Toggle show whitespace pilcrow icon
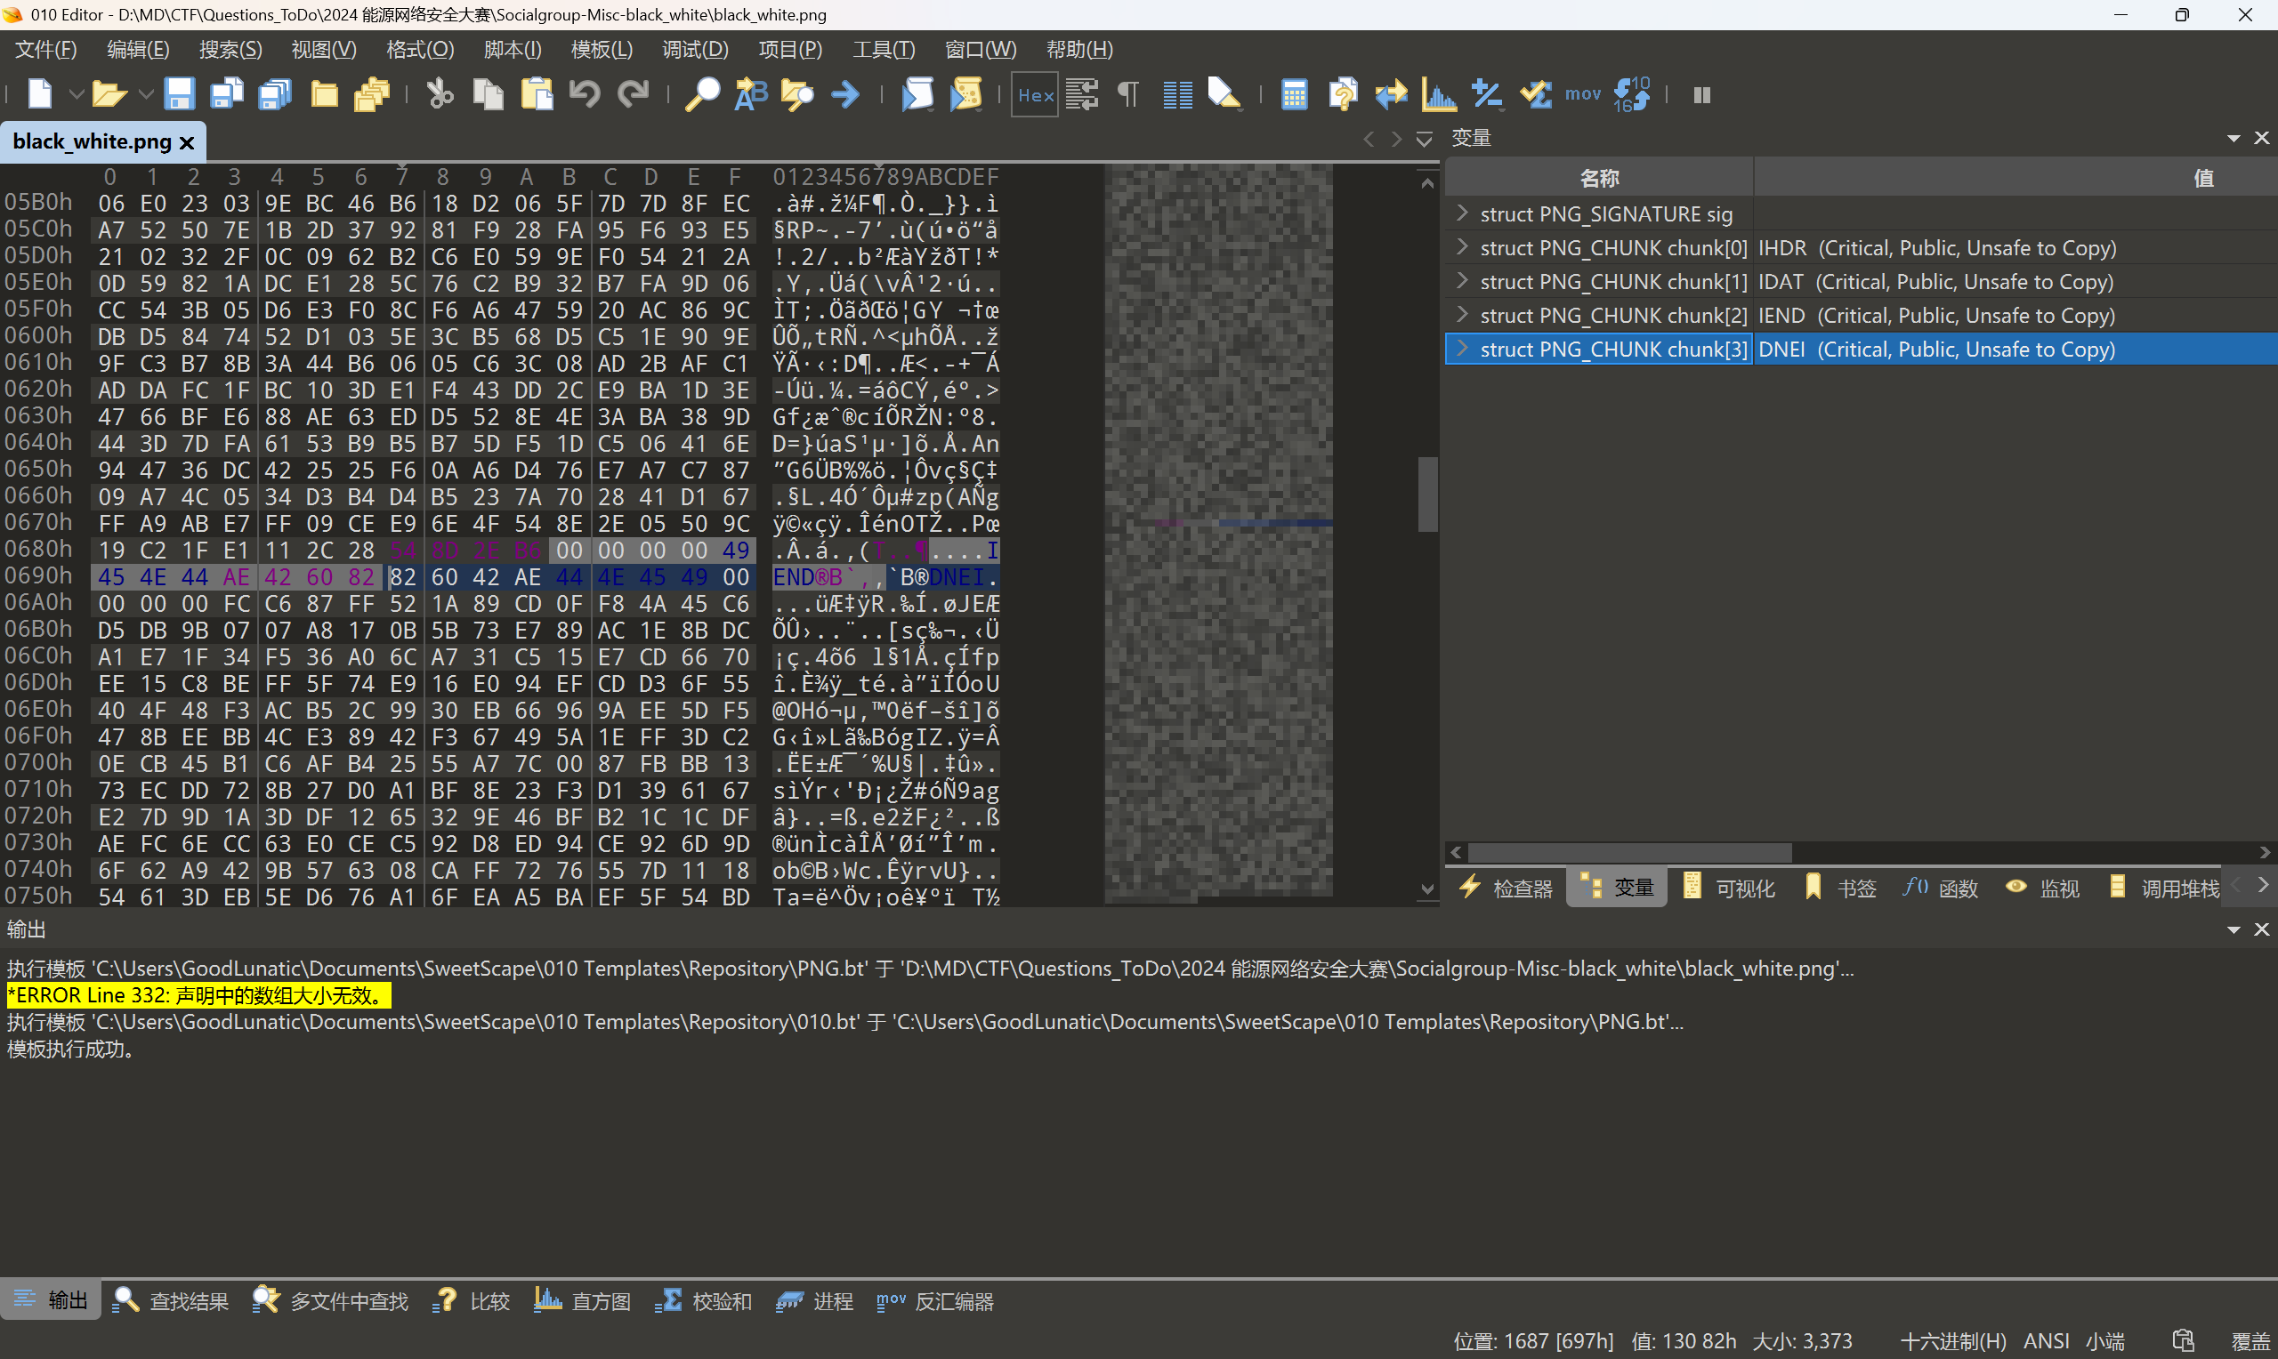2278x1359 pixels. (x=1128, y=94)
